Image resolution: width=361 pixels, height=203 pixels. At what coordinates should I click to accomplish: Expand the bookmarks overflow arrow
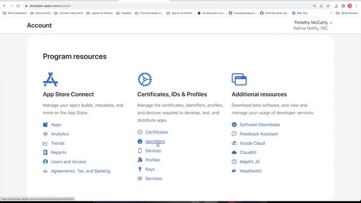331,13
